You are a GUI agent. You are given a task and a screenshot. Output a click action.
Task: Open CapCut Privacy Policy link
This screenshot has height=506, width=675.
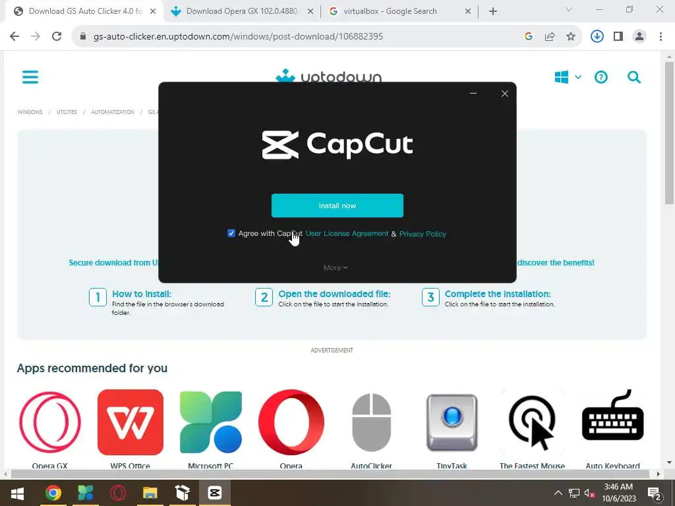(x=423, y=234)
